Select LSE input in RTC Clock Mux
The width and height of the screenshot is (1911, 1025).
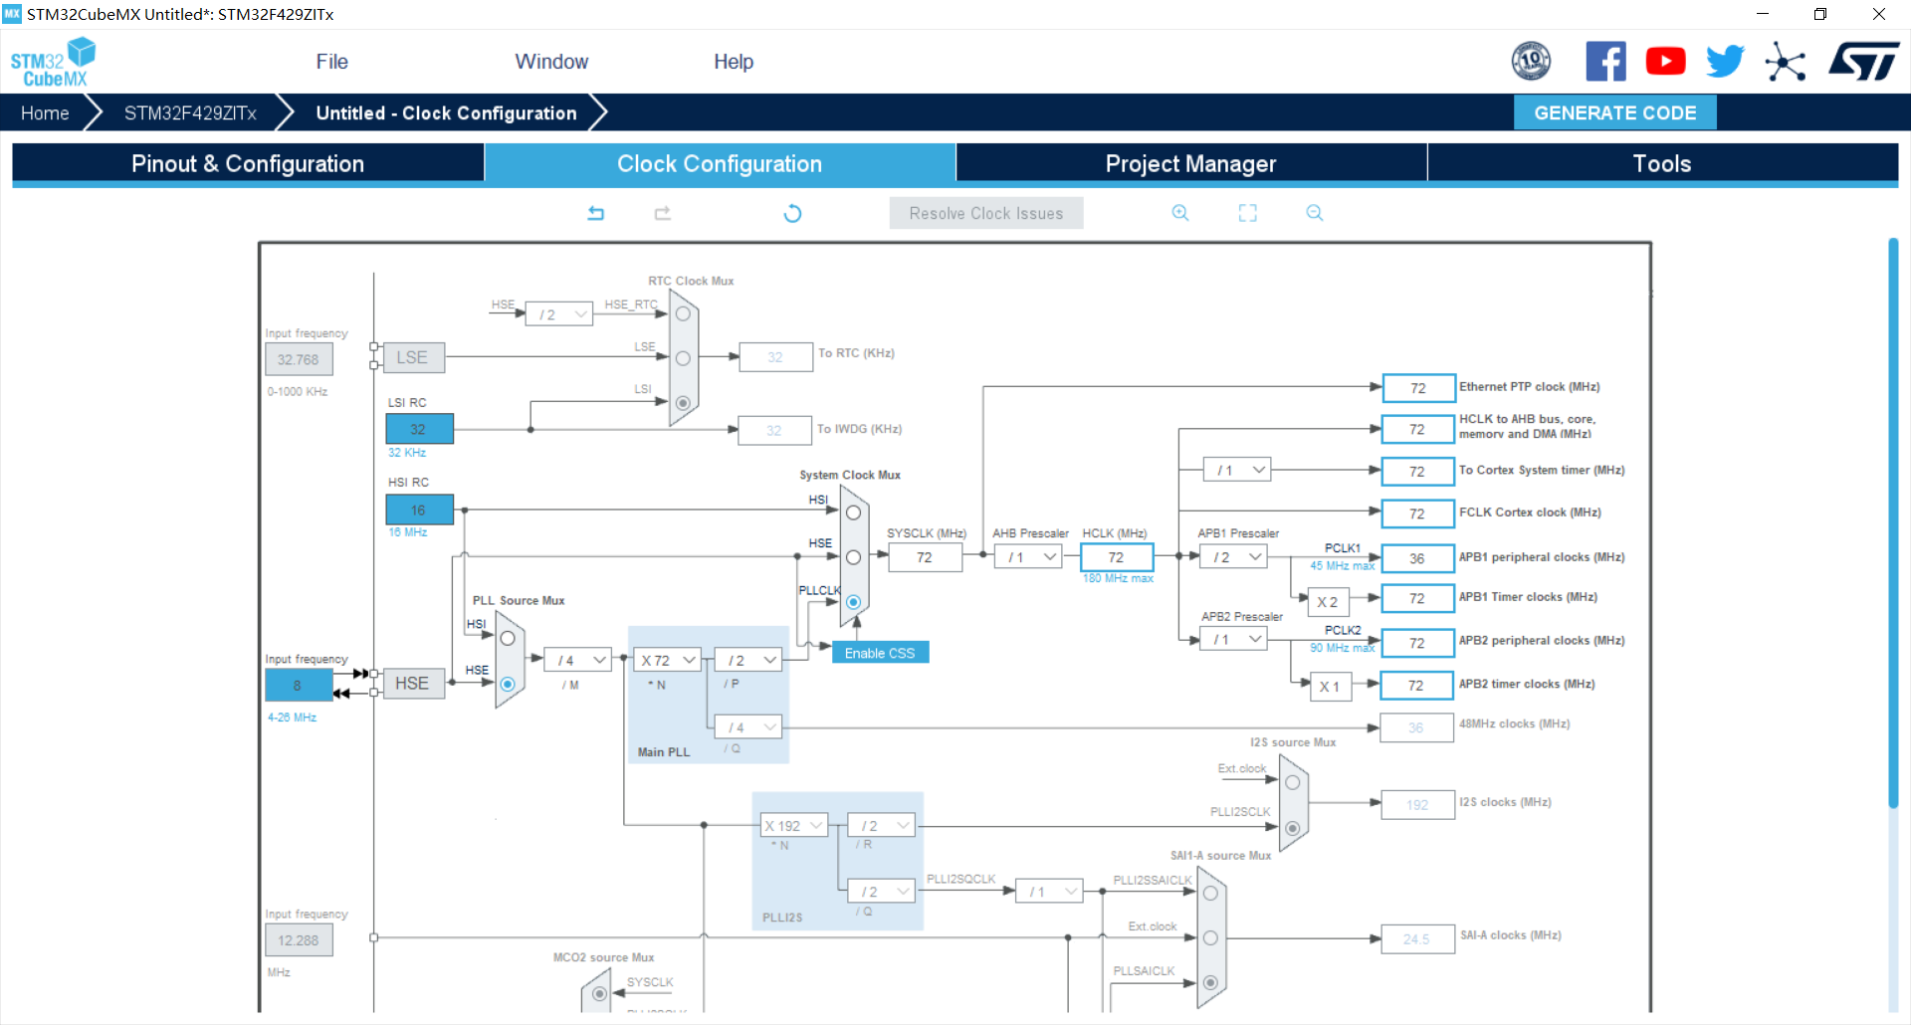tap(683, 358)
